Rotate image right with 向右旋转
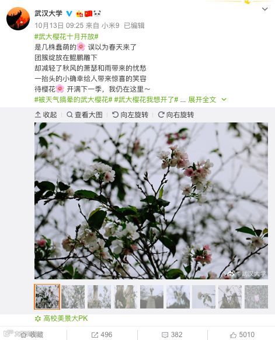This screenshot has height=340, width=275. [x=176, y=115]
